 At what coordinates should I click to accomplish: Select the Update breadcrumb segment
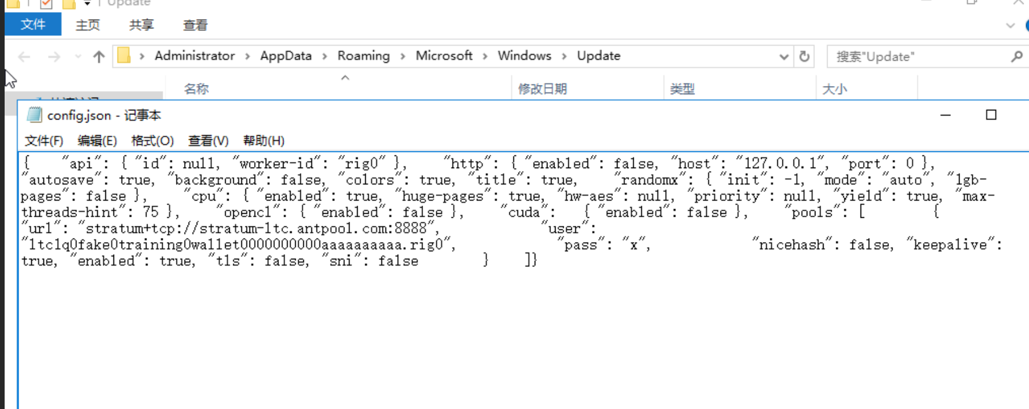click(598, 55)
